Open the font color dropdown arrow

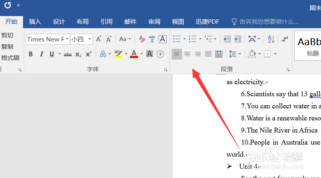[142, 54]
